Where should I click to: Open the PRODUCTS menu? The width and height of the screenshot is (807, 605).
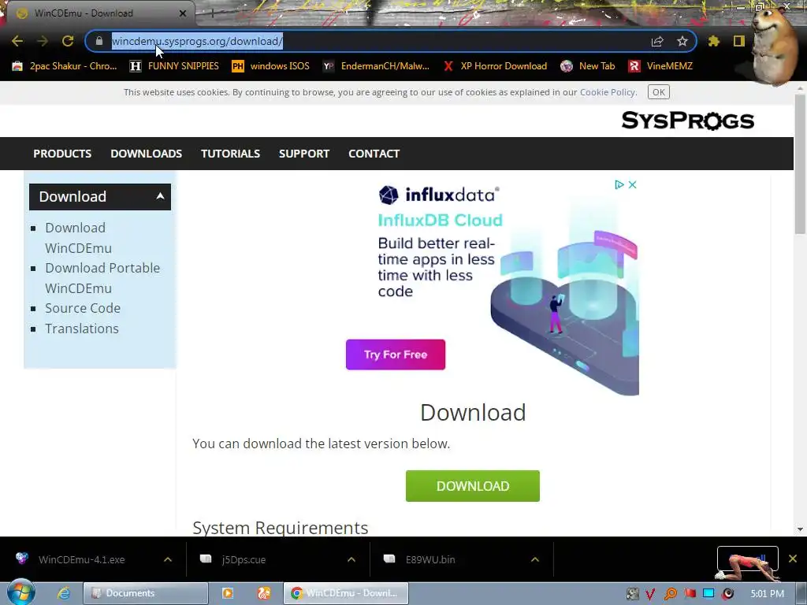click(62, 154)
